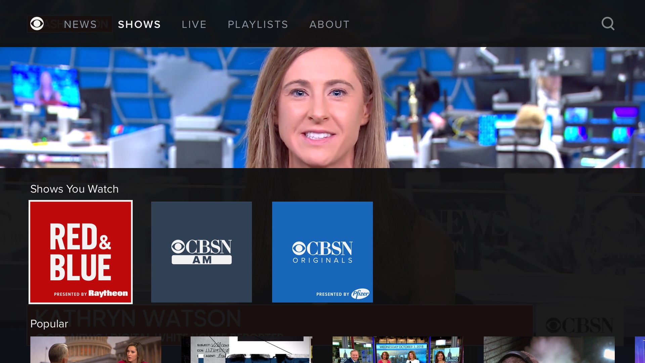Click the CBS eye logo
The width and height of the screenshot is (645, 363).
(37, 24)
